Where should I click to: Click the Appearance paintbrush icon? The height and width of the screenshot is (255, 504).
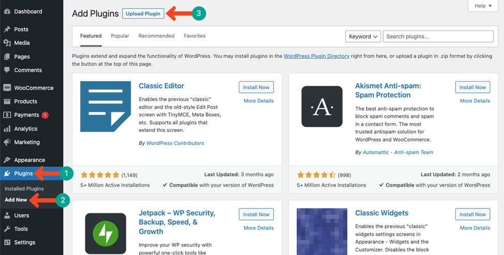pos(7,160)
